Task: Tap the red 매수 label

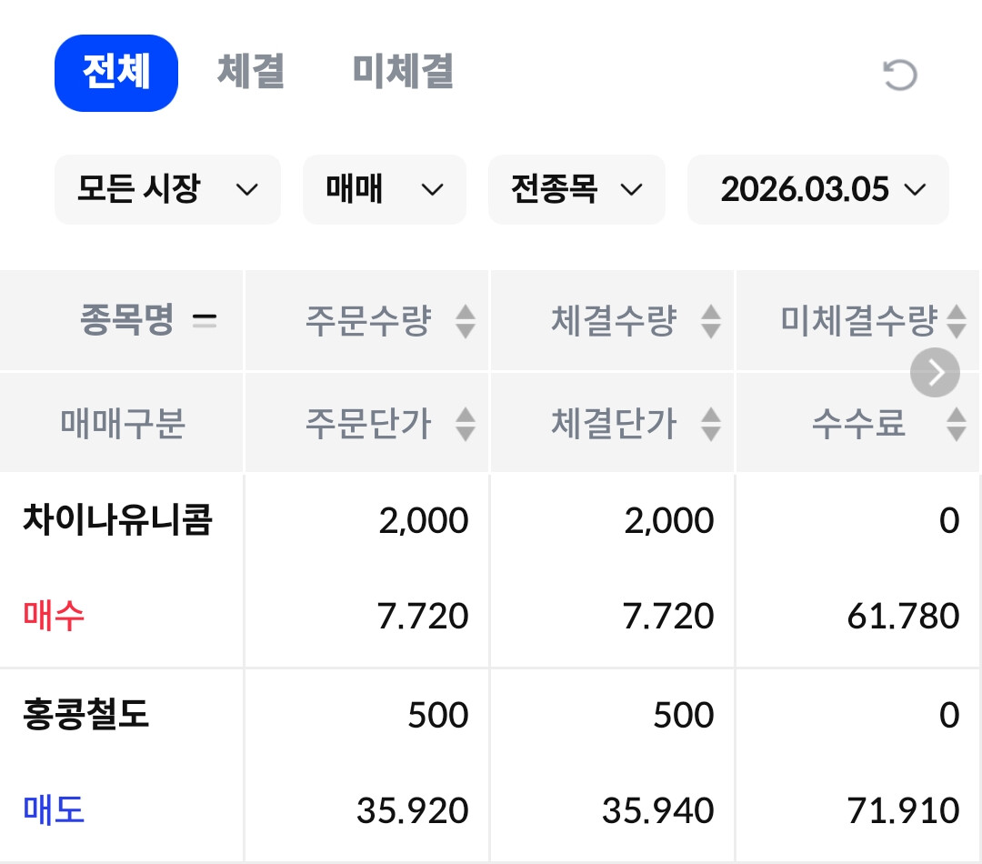Action: (x=54, y=617)
